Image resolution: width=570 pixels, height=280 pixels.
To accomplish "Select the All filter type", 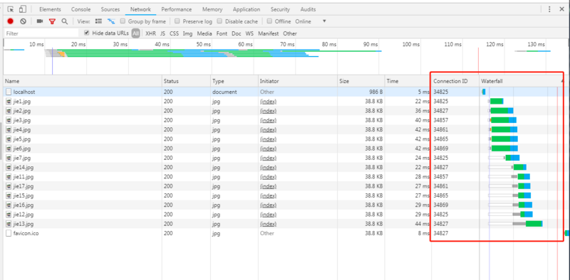I will [x=135, y=33].
